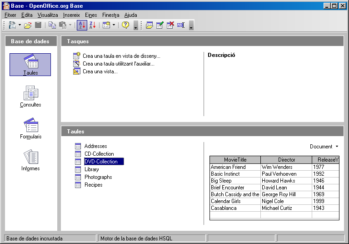The width and height of the screenshot is (349, 244).
Task: Click the New Form toolbar icon
Action: click(106, 25)
